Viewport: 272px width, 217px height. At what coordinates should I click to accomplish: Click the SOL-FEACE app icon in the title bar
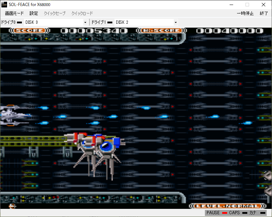(4, 5)
